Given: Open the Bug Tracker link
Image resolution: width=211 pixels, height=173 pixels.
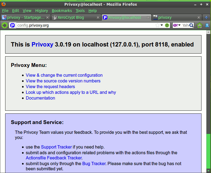Looking at the screenshot, I should coord(94,163).
